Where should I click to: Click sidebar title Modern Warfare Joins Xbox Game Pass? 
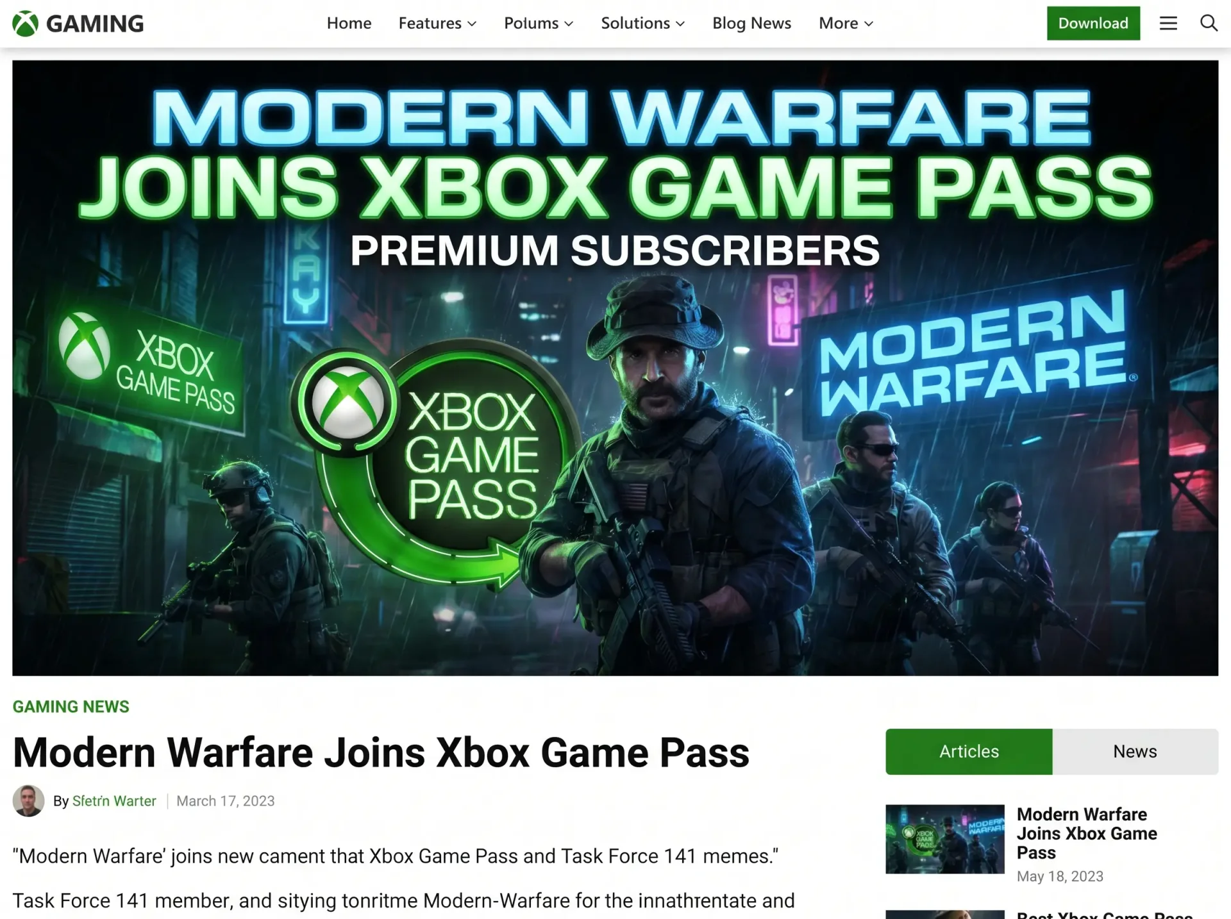click(1087, 833)
